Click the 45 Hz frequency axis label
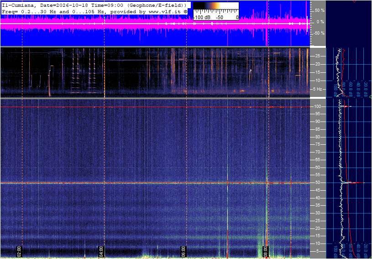The height and width of the screenshot is (259, 372). (x=317, y=190)
